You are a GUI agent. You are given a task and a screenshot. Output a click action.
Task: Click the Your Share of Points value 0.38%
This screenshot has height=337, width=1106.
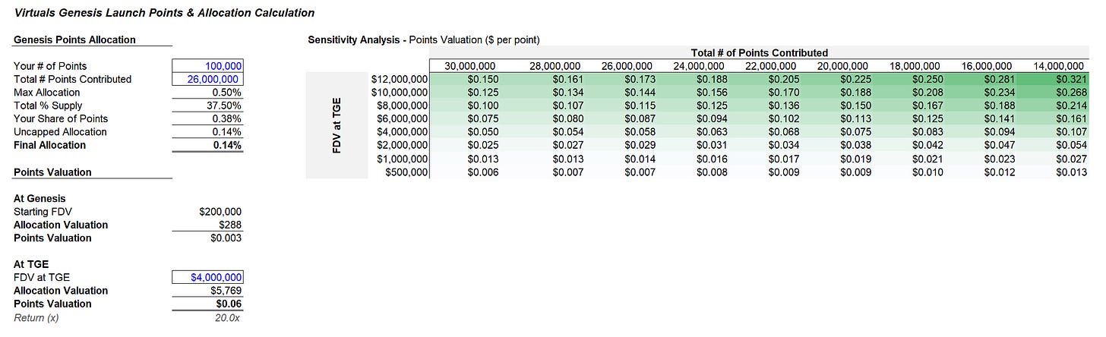pyautogui.click(x=227, y=118)
